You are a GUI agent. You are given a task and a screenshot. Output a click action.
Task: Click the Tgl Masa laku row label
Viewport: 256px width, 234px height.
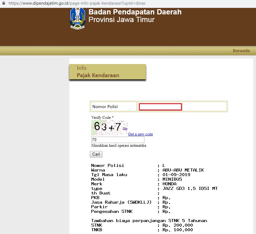click(x=109, y=175)
